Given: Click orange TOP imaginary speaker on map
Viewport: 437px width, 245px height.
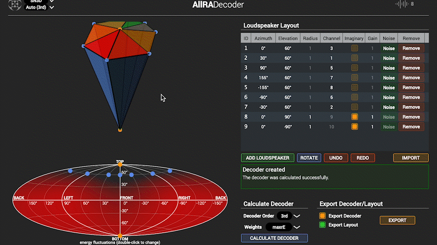Looking at the screenshot, I should (120, 164).
